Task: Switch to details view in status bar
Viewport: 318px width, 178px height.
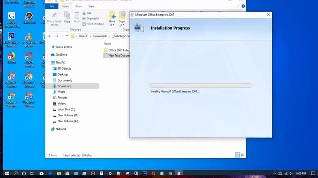Action: click(x=237, y=155)
